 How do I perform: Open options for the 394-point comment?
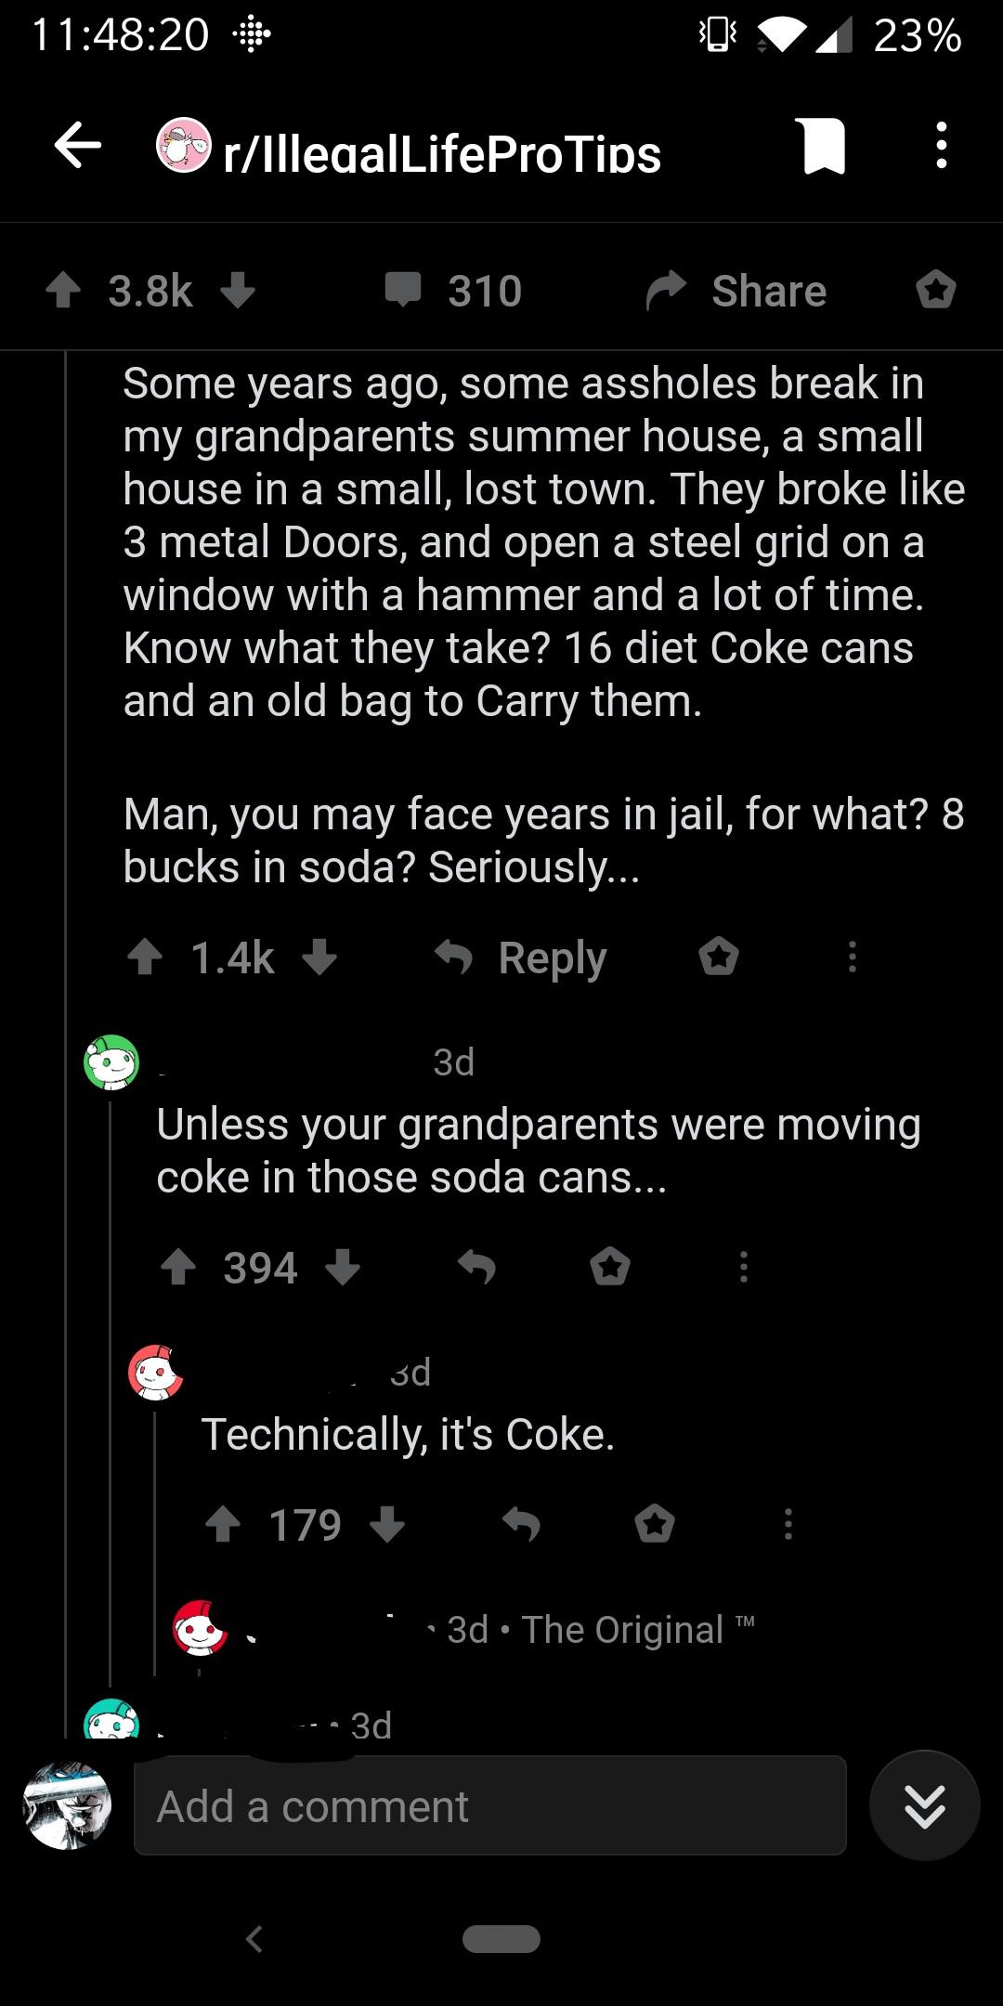coord(743,1267)
